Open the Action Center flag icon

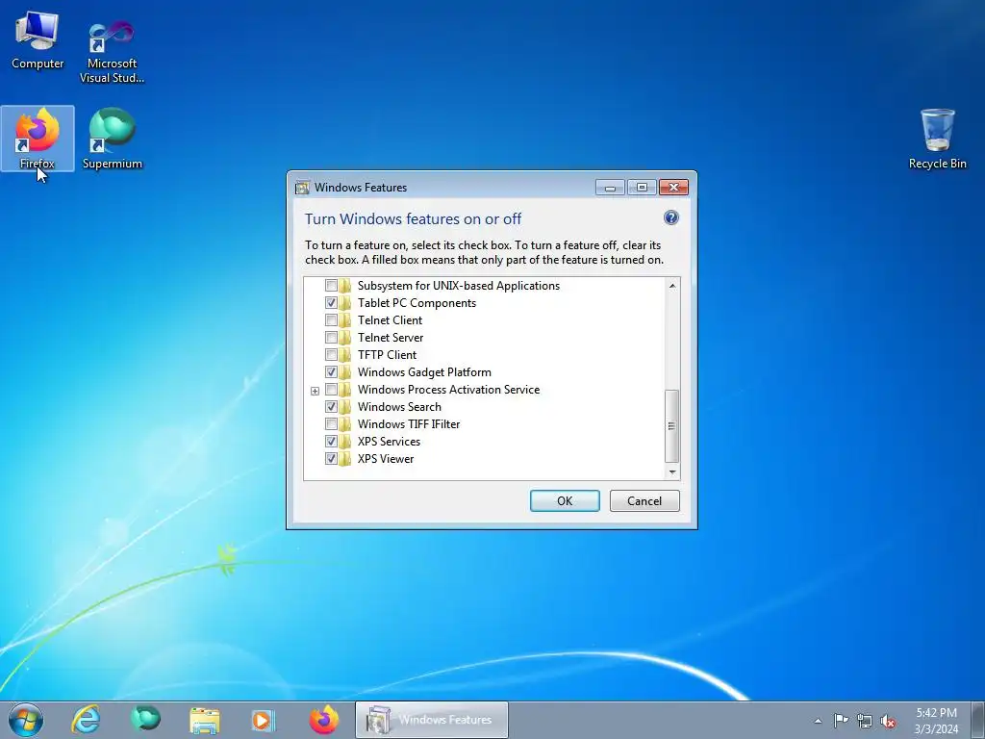[x=841, y=721]
